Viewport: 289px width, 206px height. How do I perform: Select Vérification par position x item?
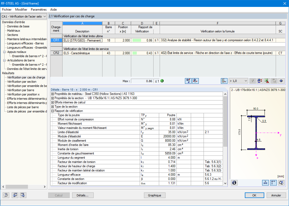pyautogui.click(x=23, y=94)
